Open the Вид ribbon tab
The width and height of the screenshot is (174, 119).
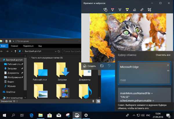pos(40,46)
